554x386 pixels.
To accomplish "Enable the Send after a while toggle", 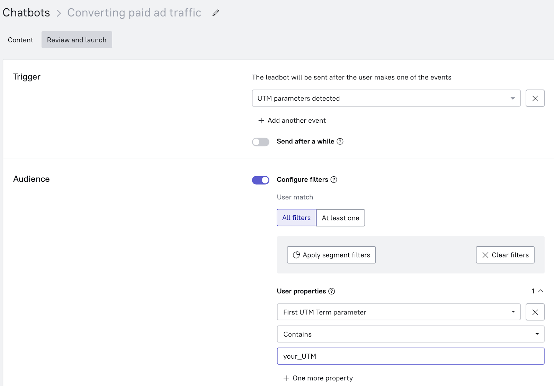I will click(x=261, y=142).
